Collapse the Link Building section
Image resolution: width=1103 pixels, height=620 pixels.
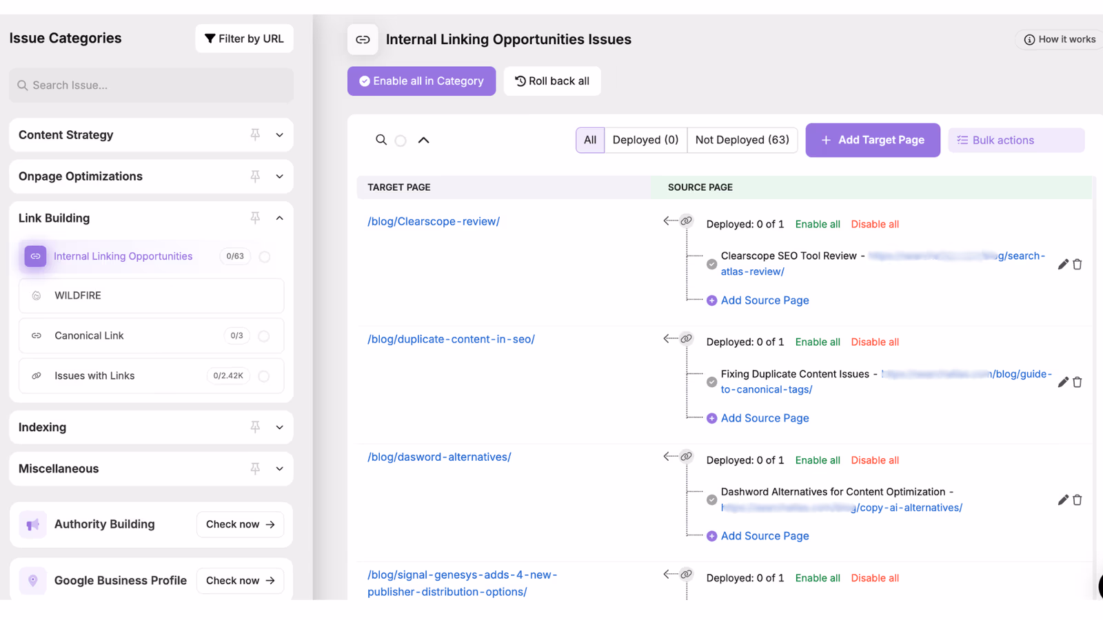click(x=279, y=218)
